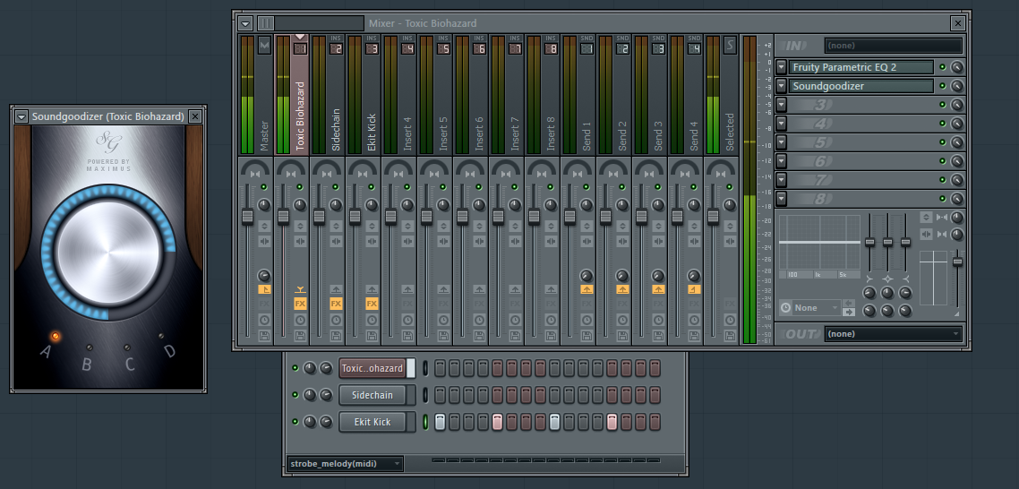Select Soundgoodizer preset mode D
This screenshot has width=1019, height=489.
[161, 336]
